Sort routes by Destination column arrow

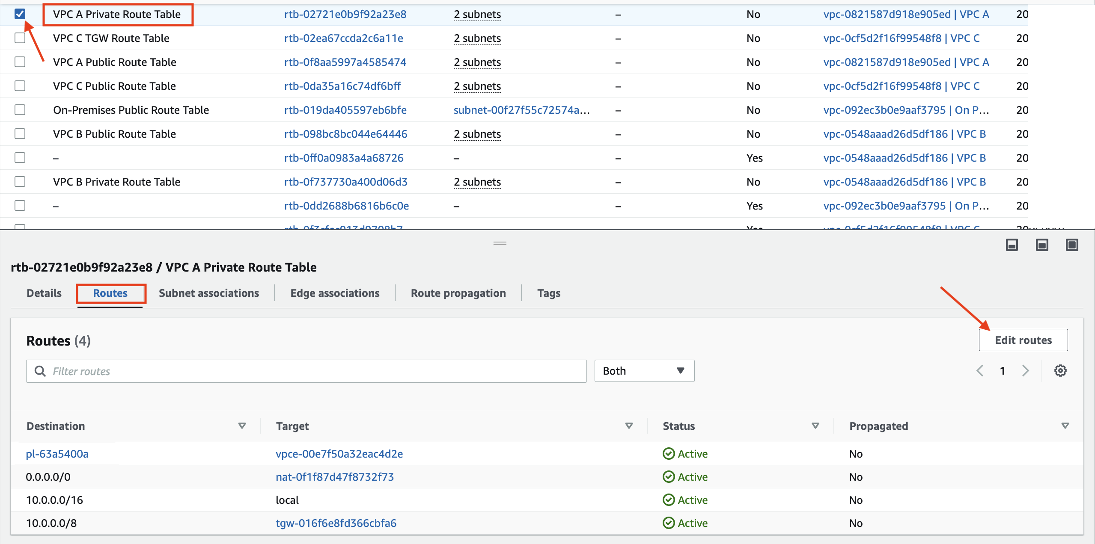coord(242,426)
